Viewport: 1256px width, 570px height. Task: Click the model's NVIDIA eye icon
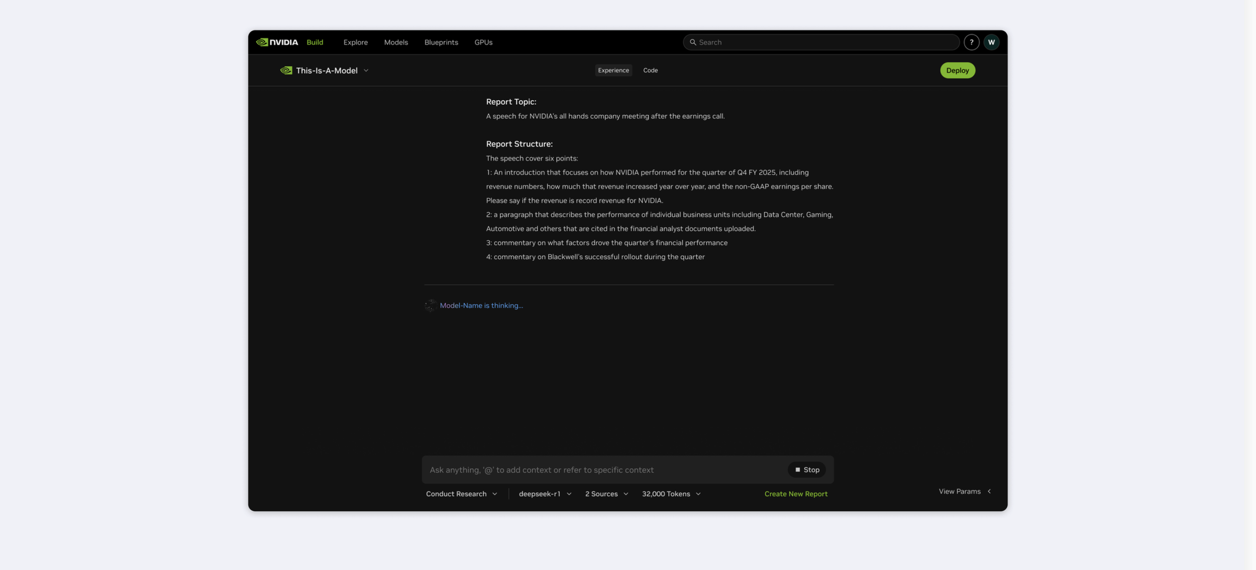(286, 70)
